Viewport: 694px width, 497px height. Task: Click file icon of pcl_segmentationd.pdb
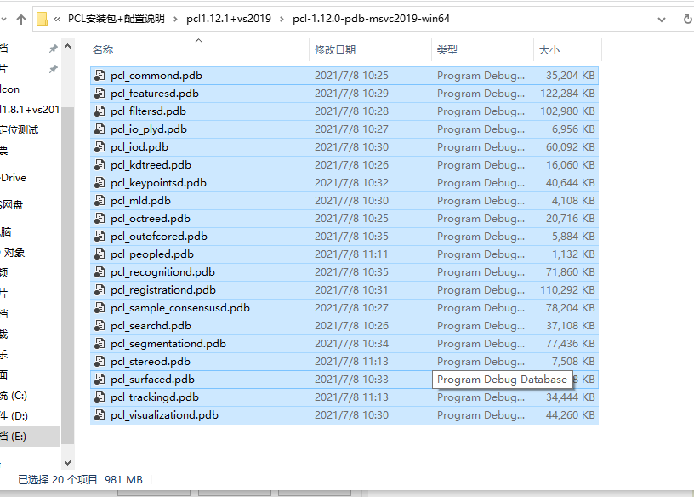pos(100,343)
